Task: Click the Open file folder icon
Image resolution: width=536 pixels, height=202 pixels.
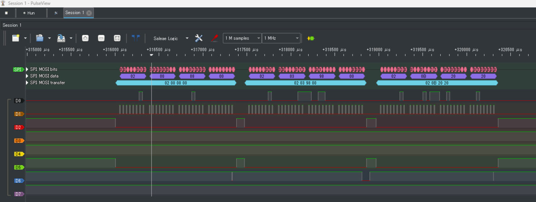Action: point(40,38)
